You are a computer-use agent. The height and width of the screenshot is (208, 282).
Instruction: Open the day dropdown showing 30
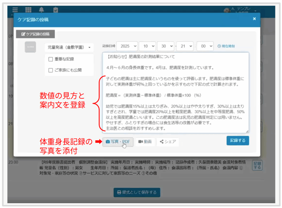tap(166, 46)
